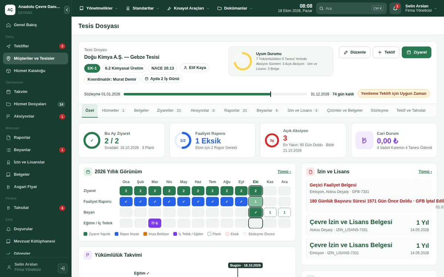Open Tahsilat in the sidebar
This screenshot has width=444, height=277.
tap(36, 208)
